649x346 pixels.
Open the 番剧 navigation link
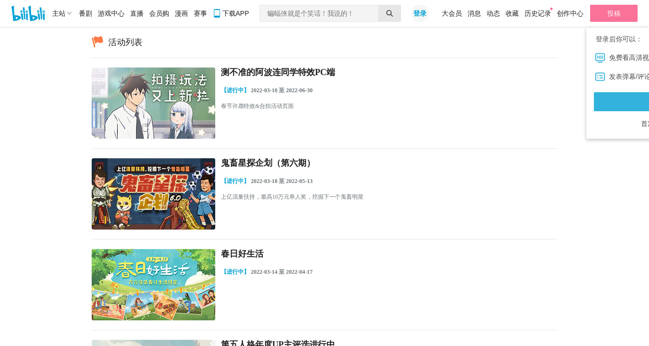click(x=86, y=13)
